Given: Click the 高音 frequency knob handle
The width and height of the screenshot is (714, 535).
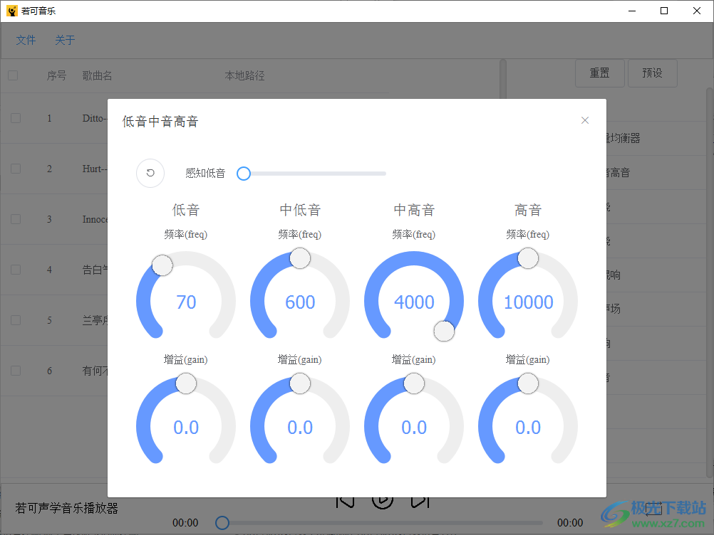Looking at the screenshot, I should pos(528,258).
